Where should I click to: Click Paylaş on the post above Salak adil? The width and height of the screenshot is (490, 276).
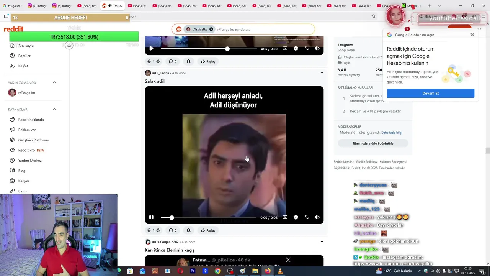[x=208, y=61]
